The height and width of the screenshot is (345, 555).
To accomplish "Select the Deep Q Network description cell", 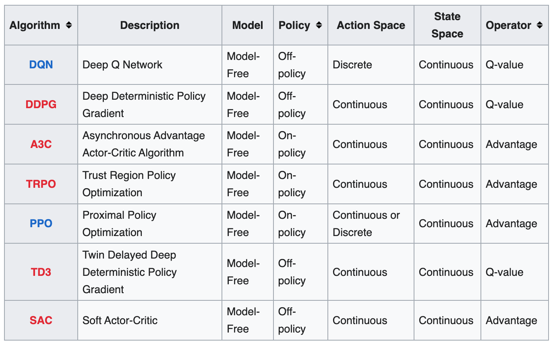I will click(150, 65).
